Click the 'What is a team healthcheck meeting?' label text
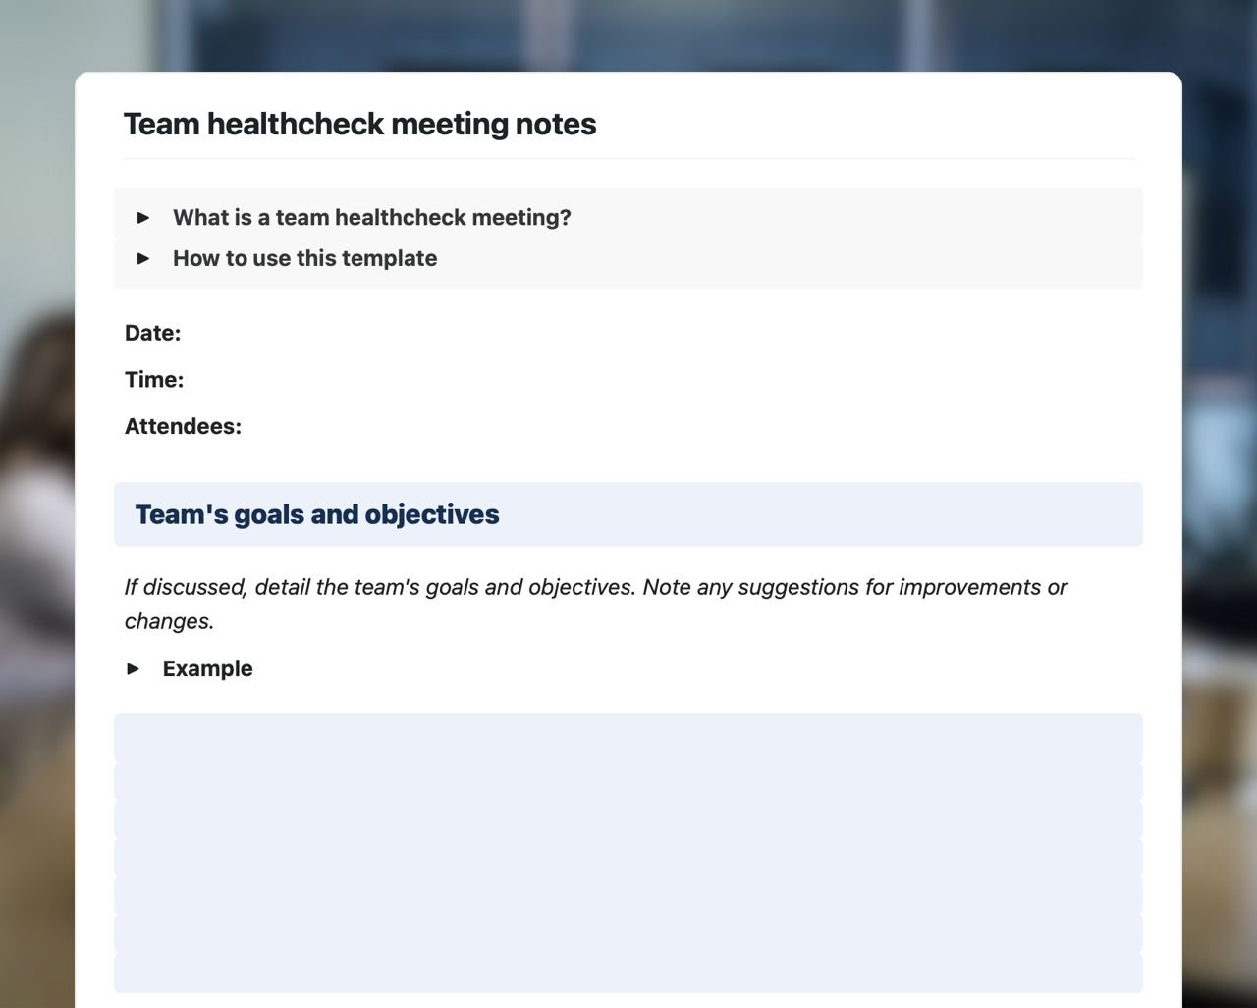The image size is (1257, 1008). tap(371, 217)
